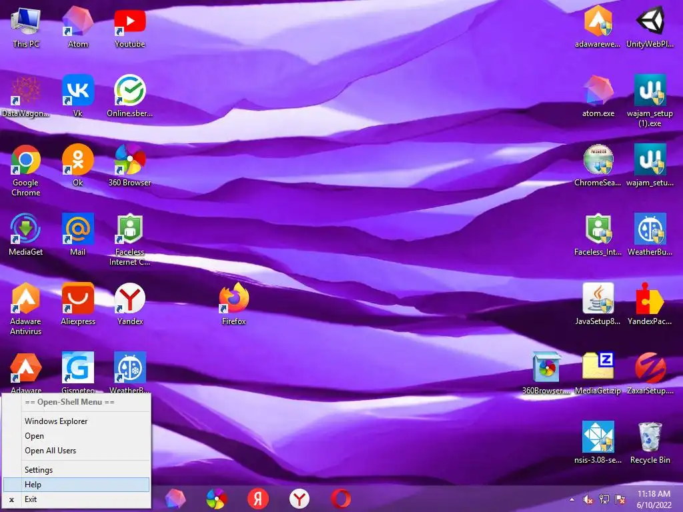Select the Recycle Bin icon
Screen dimensions: 683x512
point(650,443)
